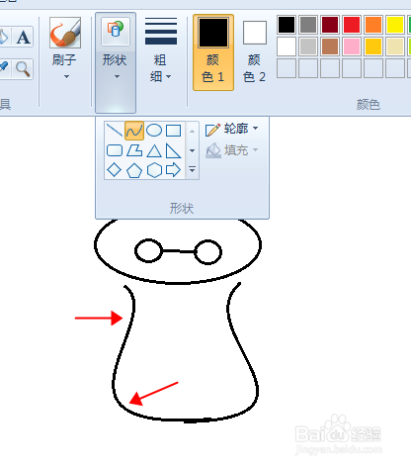Click shapes gallery down arrow
The height and width of the screenshot is (467, 411).
pos(193,150)
